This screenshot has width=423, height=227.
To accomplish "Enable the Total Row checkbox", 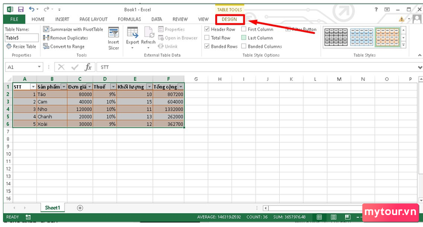I will (x=207, y=38).
